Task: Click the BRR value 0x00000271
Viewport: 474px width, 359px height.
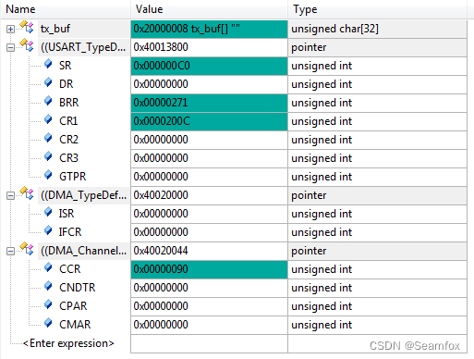Action: point(209,103)
